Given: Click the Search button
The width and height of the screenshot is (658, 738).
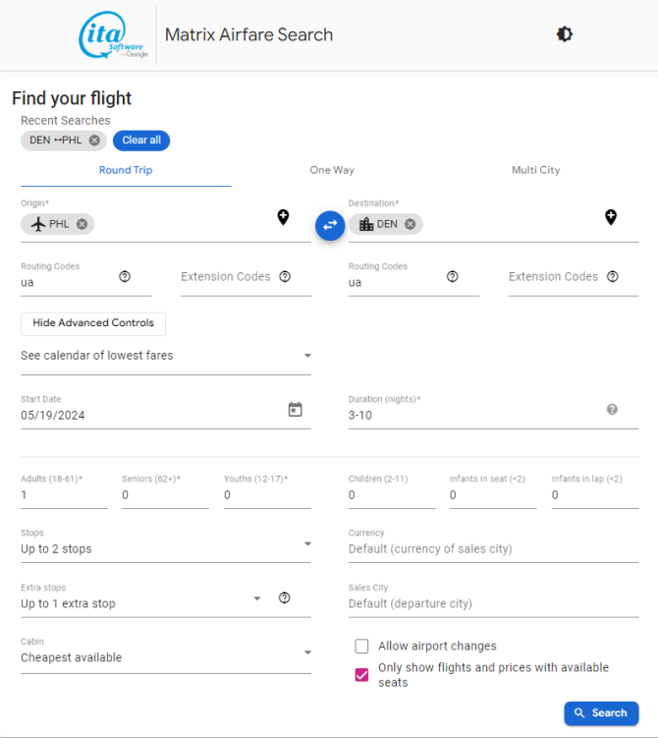Looking at the screenshot, I should (x=601, y=713).
